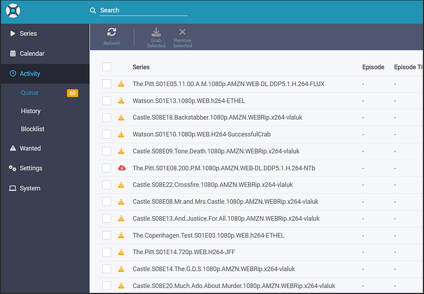Open the History page under Activity

(x=31, y=111)
